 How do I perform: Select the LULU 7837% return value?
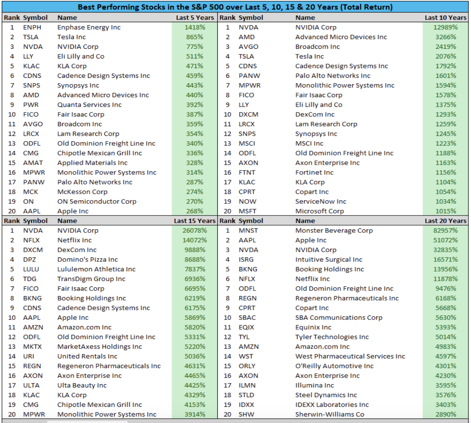pos(195,269)
